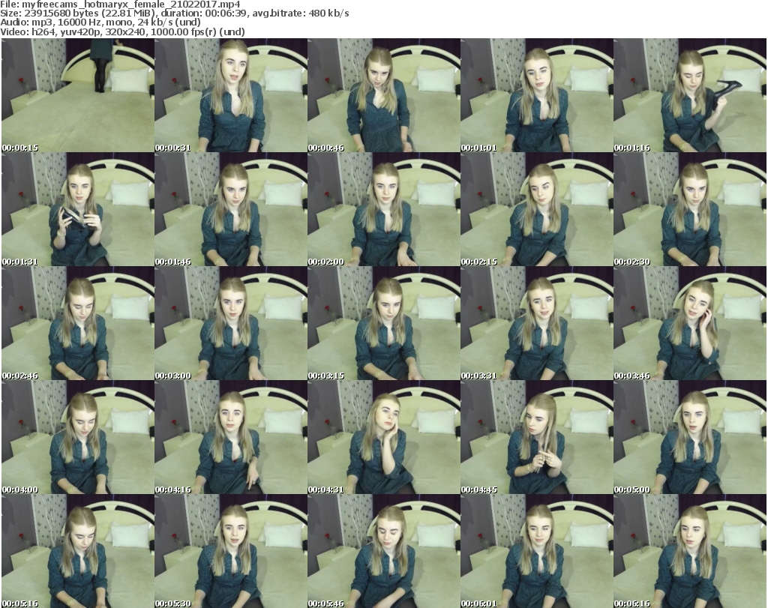Select the thumbnail stamped 00:05:00
The width and height of the screenshot is (768, 608).
point(690,438)
